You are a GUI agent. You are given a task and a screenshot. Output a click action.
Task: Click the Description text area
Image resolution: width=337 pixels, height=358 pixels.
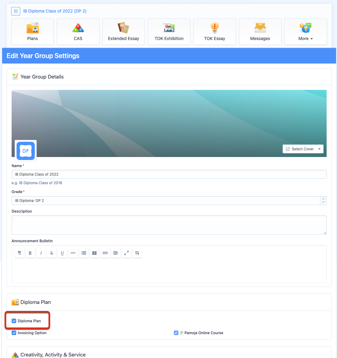pyautogui.click(x=169, y=225)
